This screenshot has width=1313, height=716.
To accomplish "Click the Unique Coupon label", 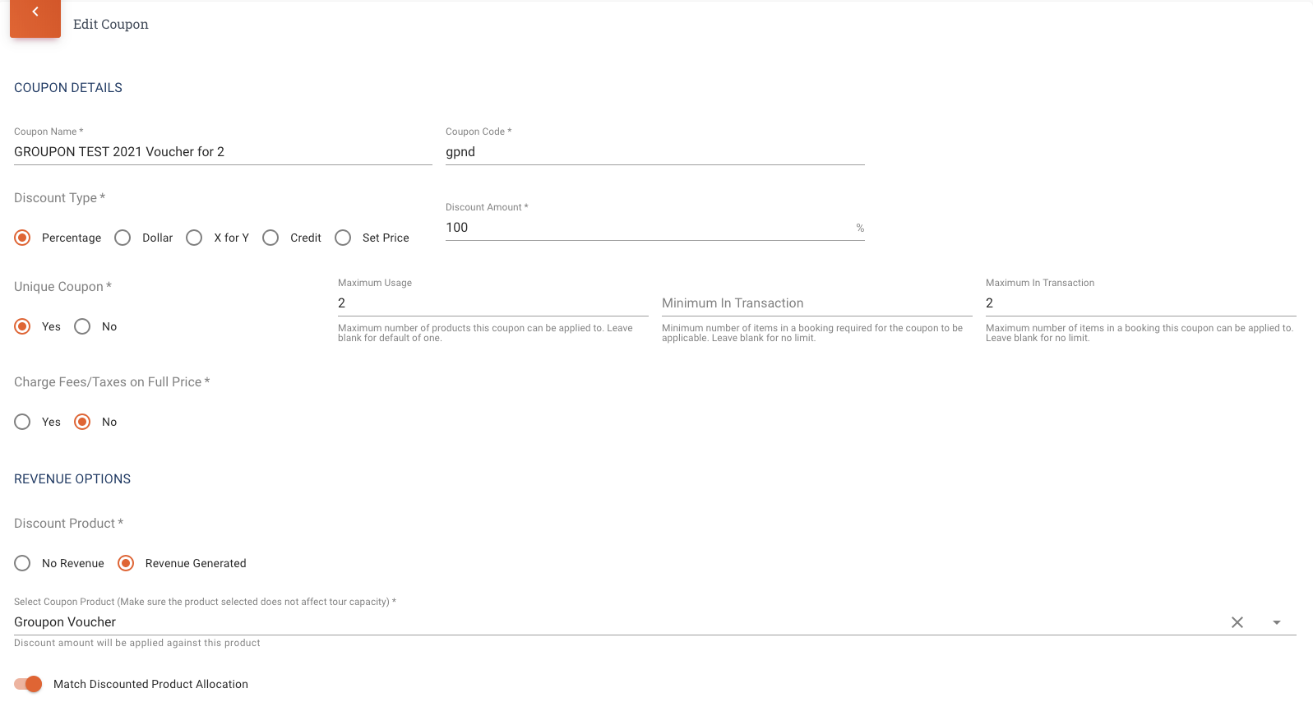I will (62, 287).
